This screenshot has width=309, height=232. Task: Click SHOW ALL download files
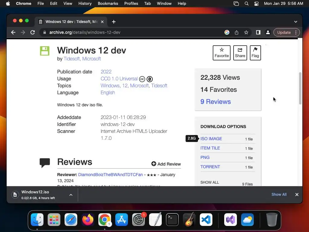210,182
